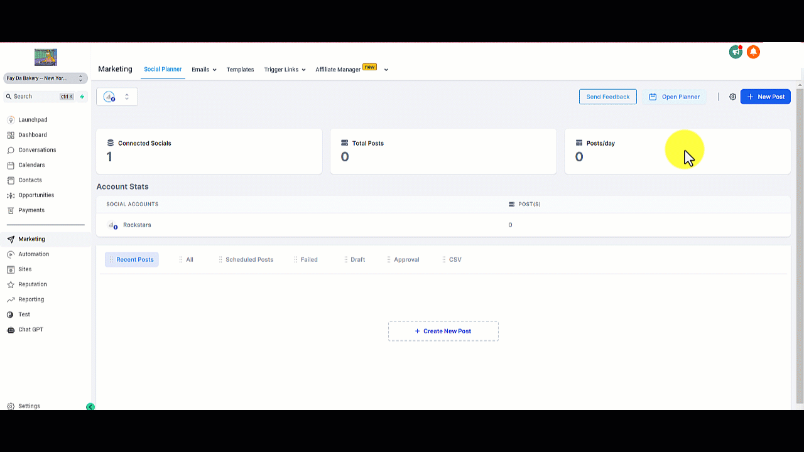
Task: Click the blue New Post button
Action: [766, 97]
